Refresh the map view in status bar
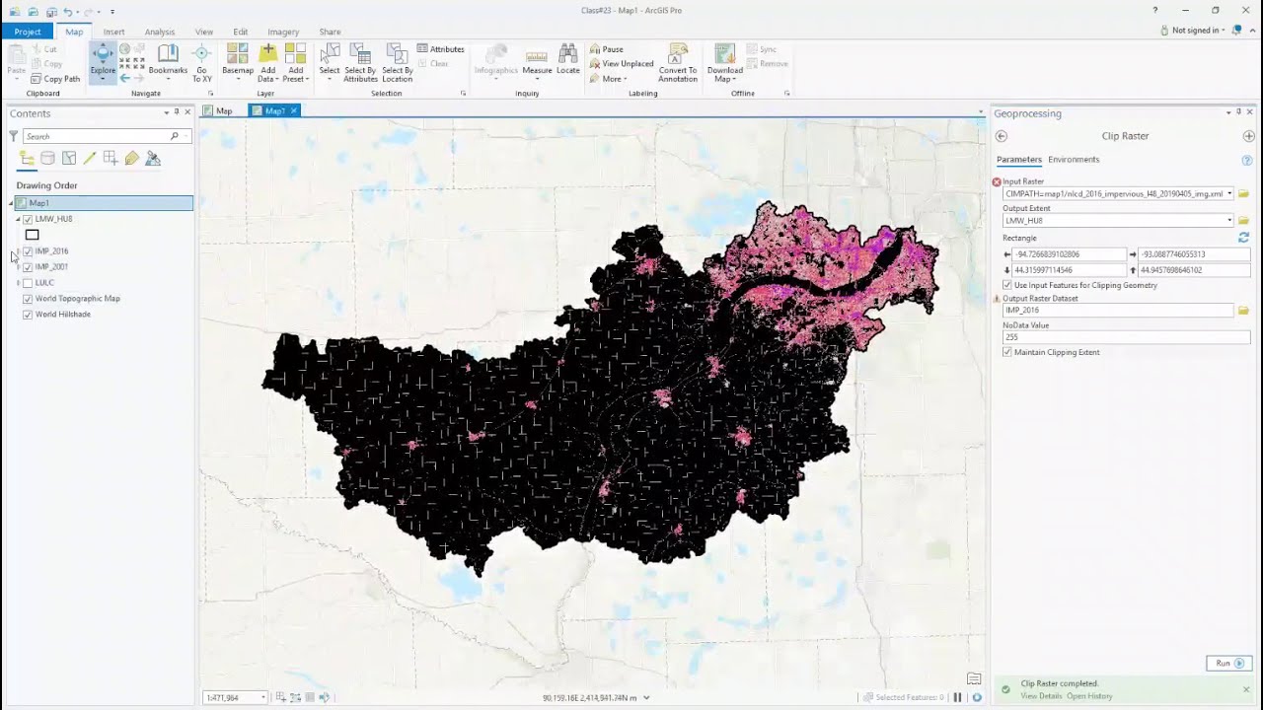 point(977,697)
